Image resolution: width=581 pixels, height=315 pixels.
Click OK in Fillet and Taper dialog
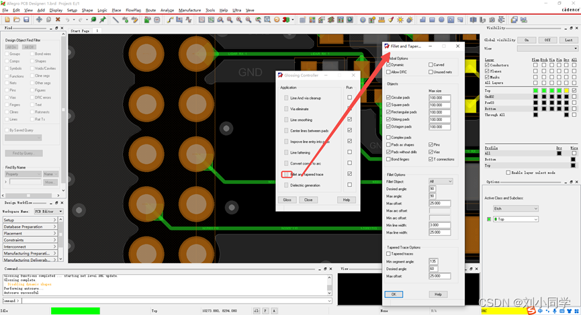[x=394, y=294]
